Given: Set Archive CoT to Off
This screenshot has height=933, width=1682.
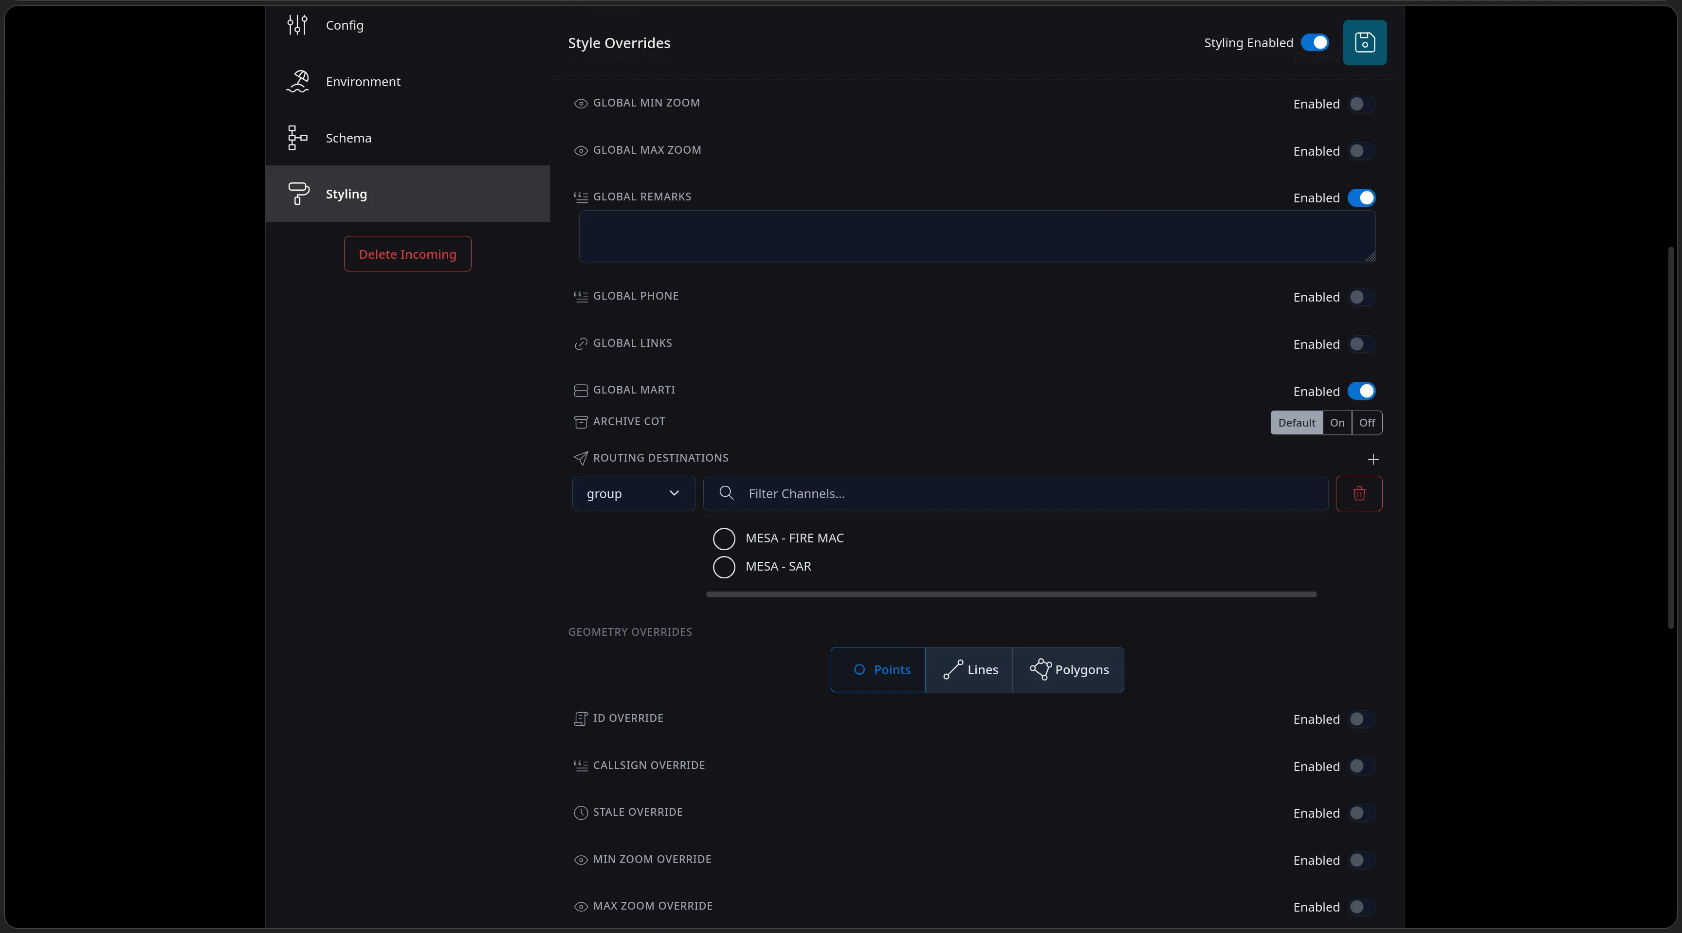Looking at the screenshot, I should tap(1367, 422).
